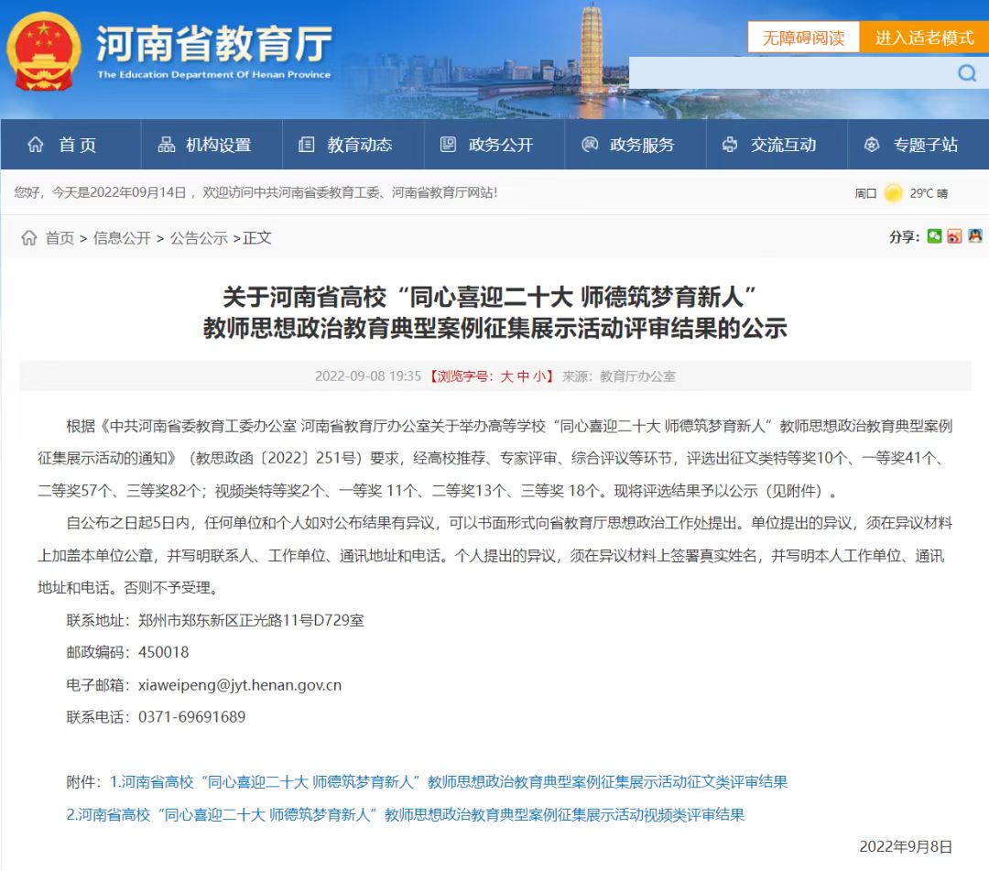Click the icon beside 专题子站

click(872, 145)
